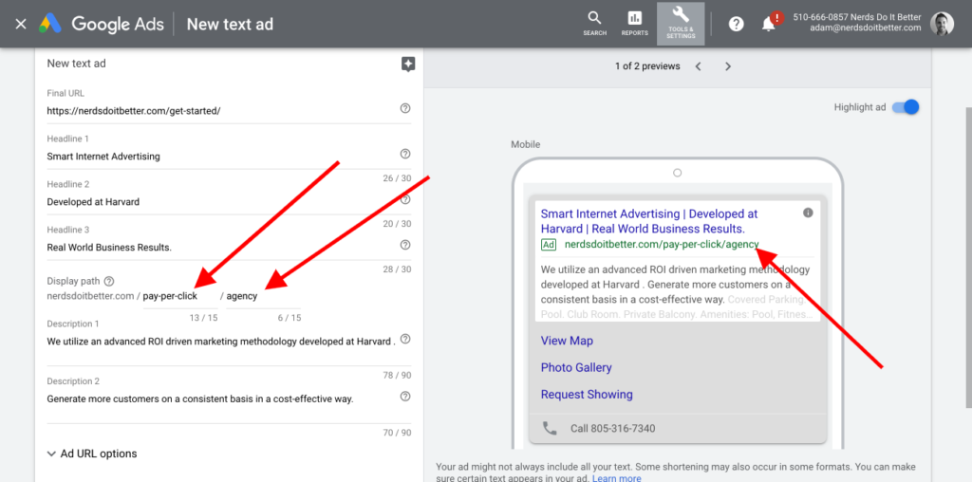The height and width of the screenshot is (482, 972).
Task: Show help for Headline 2 field
Action: [x=405, y=199]
